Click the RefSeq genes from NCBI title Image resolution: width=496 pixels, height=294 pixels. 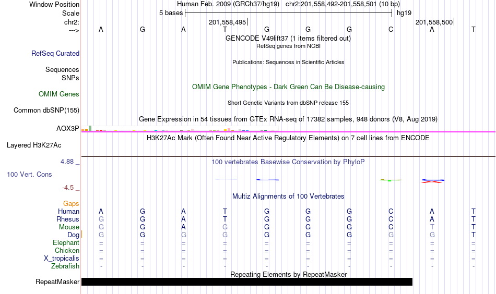click(x=288, y=46)
